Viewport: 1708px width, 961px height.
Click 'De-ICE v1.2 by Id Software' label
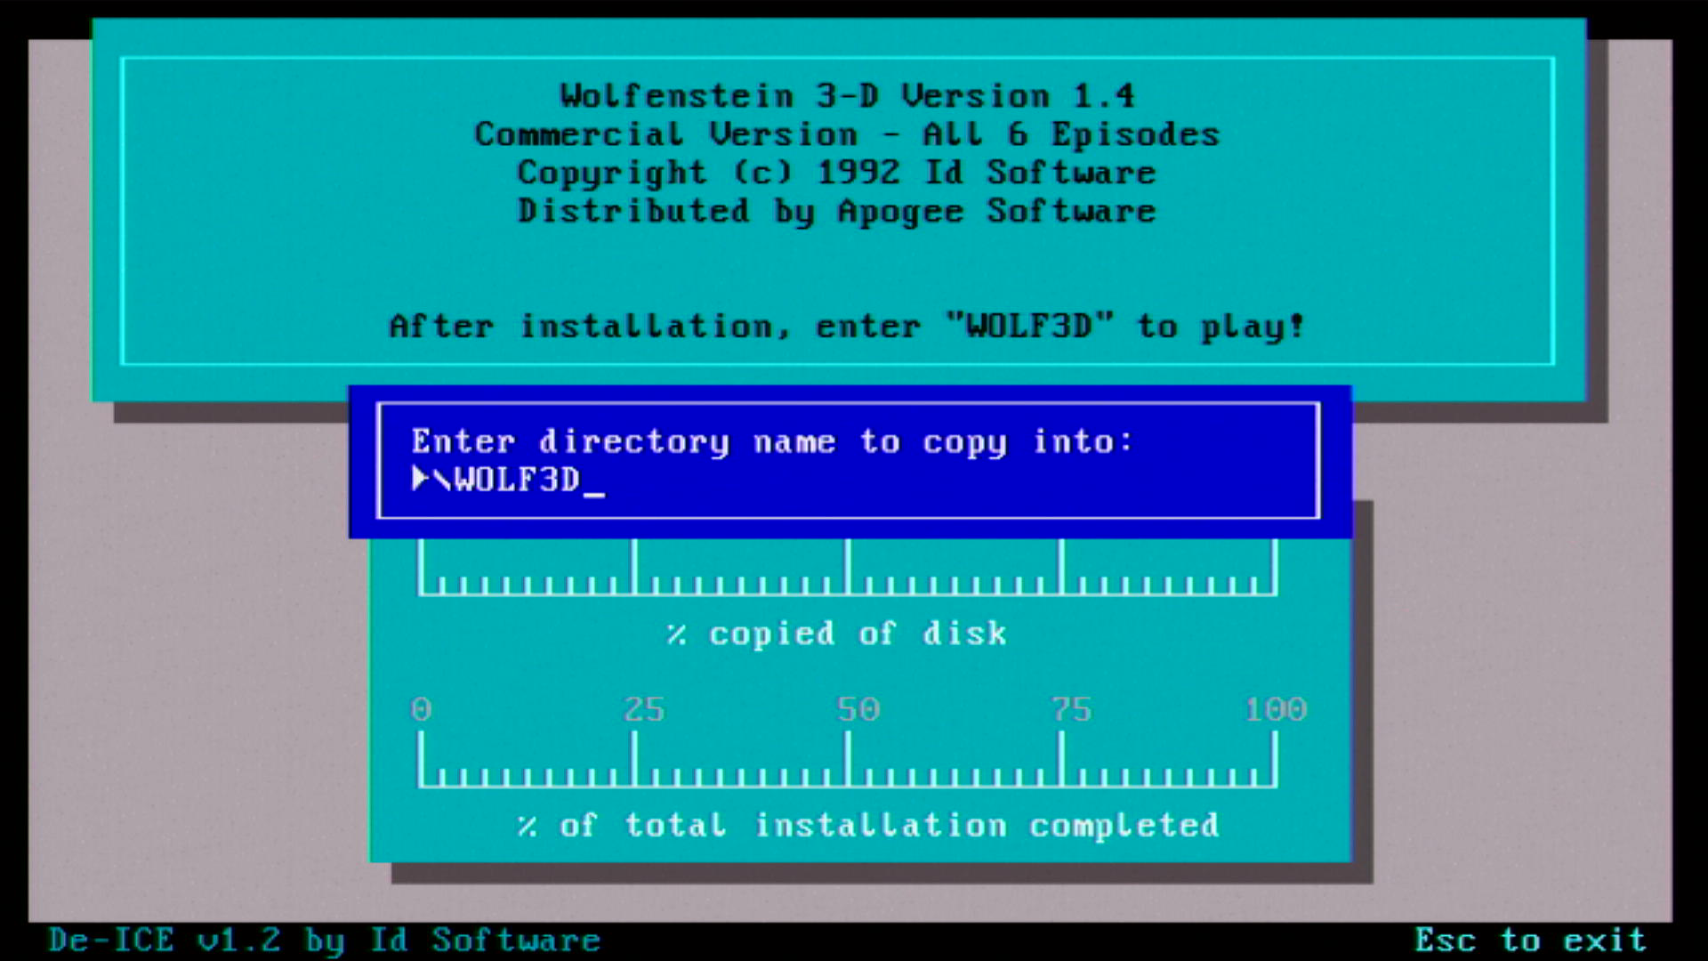[x=324, y=940]
